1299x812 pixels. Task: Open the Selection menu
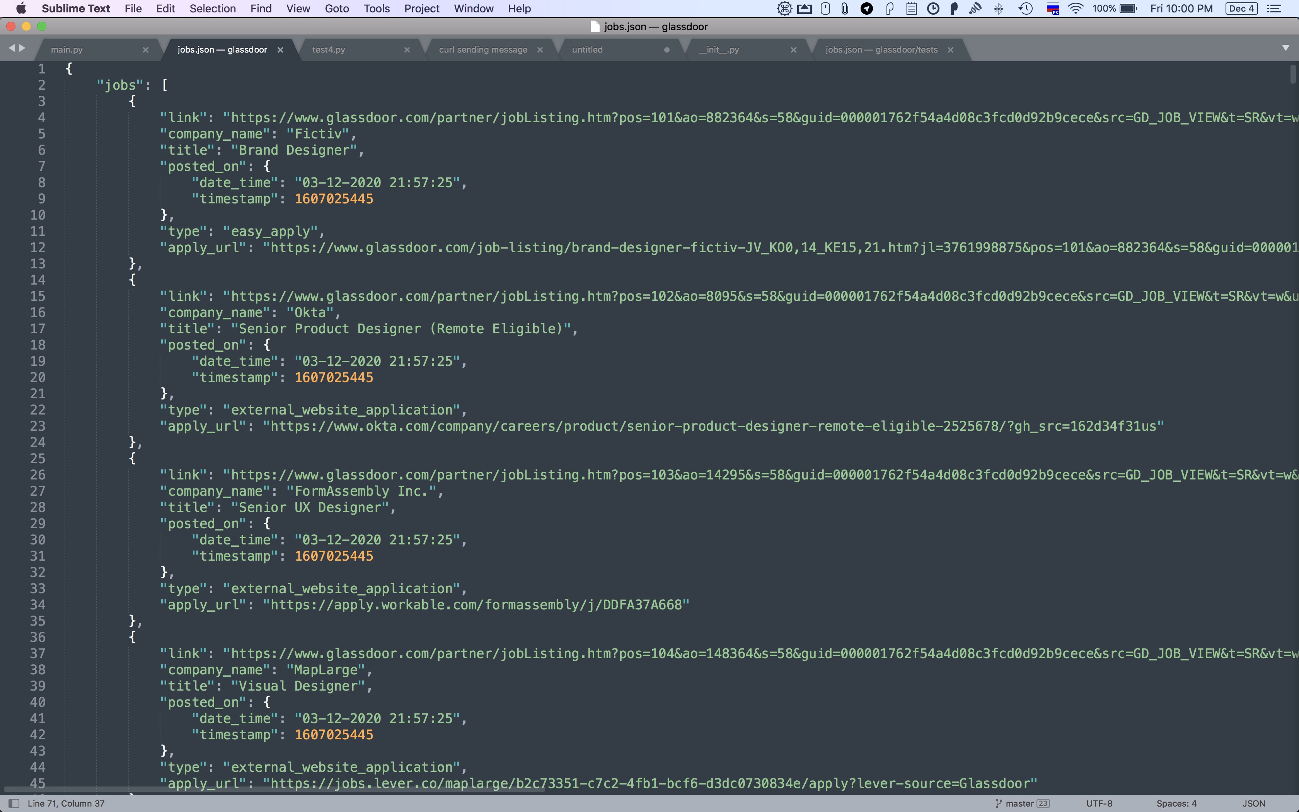click(x=213, y=9)
